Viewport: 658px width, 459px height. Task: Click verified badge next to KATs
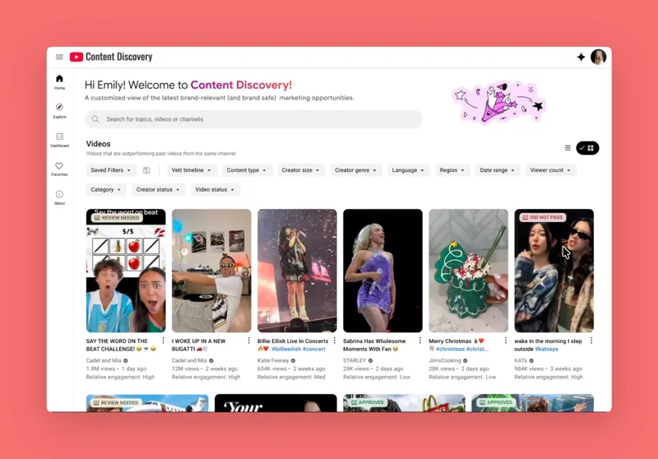pos(531,360)
